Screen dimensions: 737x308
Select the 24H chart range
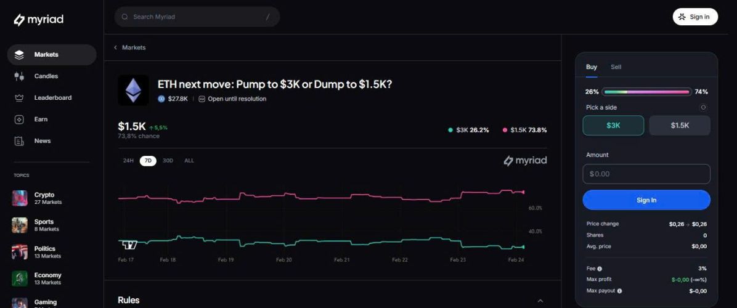click(x=128, y=161)
